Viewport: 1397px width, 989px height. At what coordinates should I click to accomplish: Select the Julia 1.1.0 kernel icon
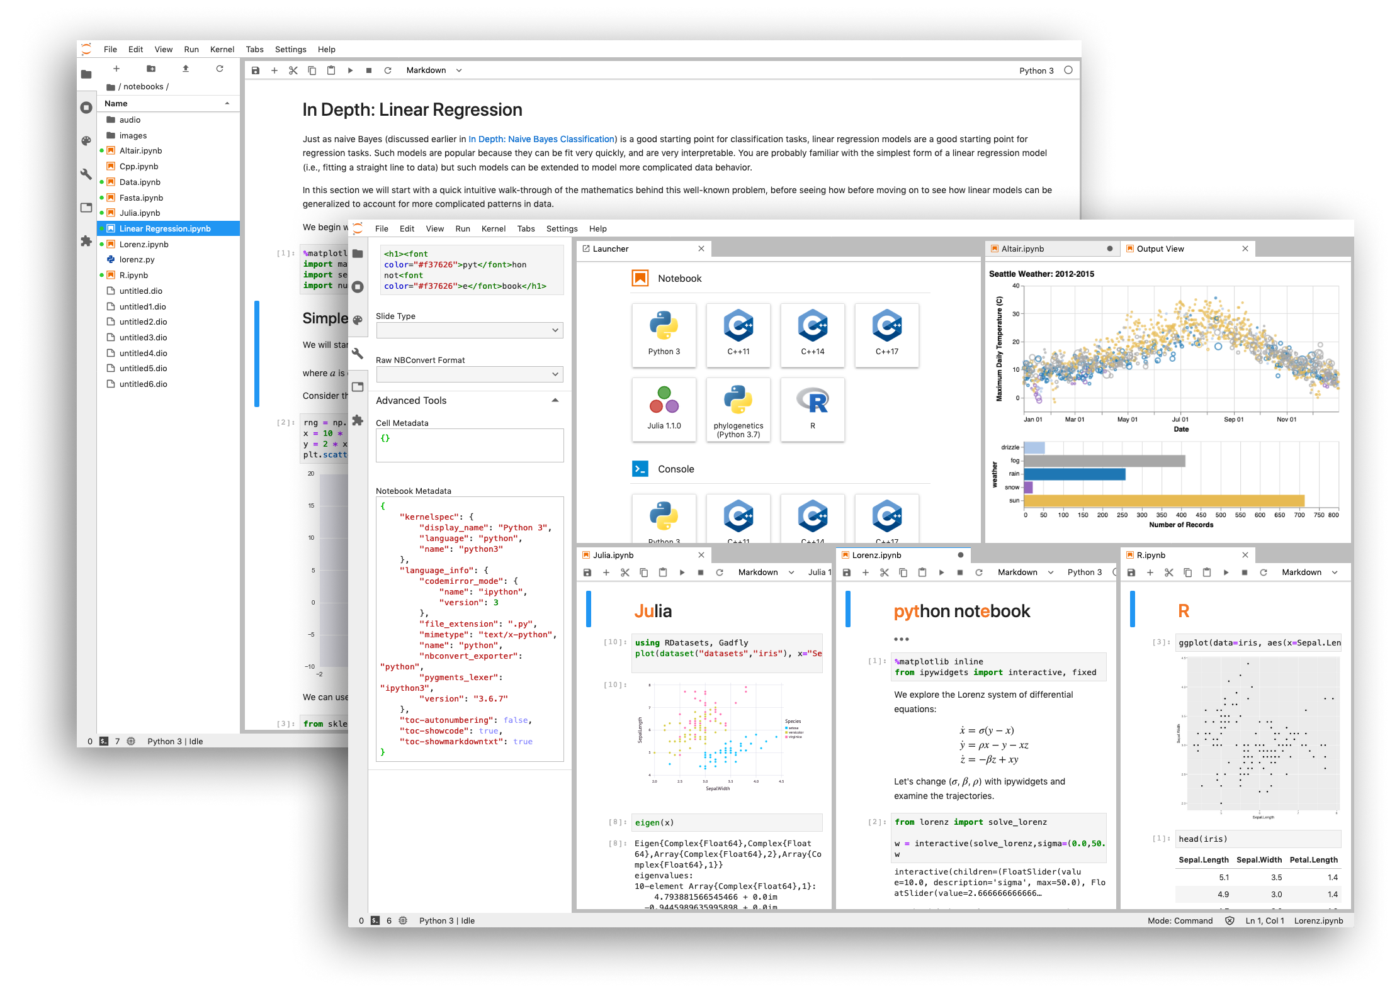coord(663,411)
